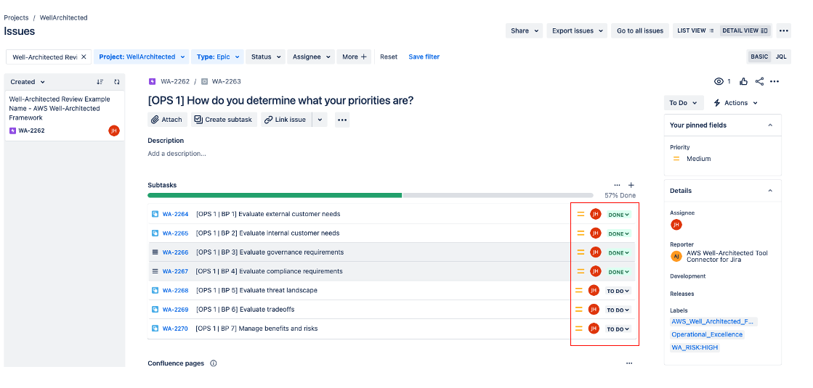The image size is (813, 388).
Task: Open the Confluence pages ellipsis menu
Action: point(629,363)
